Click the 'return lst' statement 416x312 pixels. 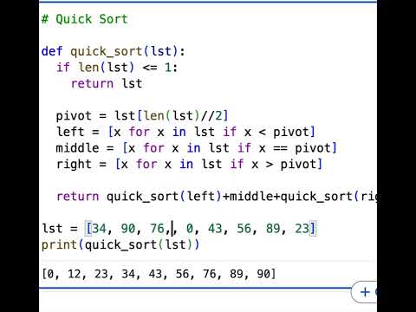click(x=107, y=83)
